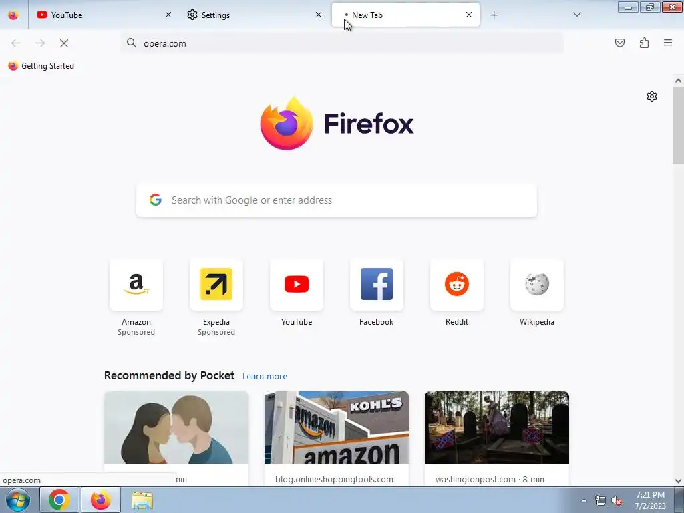Click the address bar search magnifier icon
Image resolution: width=684 pixels, height=513 pixels.
pyautogui.click(x=132, y=43)
